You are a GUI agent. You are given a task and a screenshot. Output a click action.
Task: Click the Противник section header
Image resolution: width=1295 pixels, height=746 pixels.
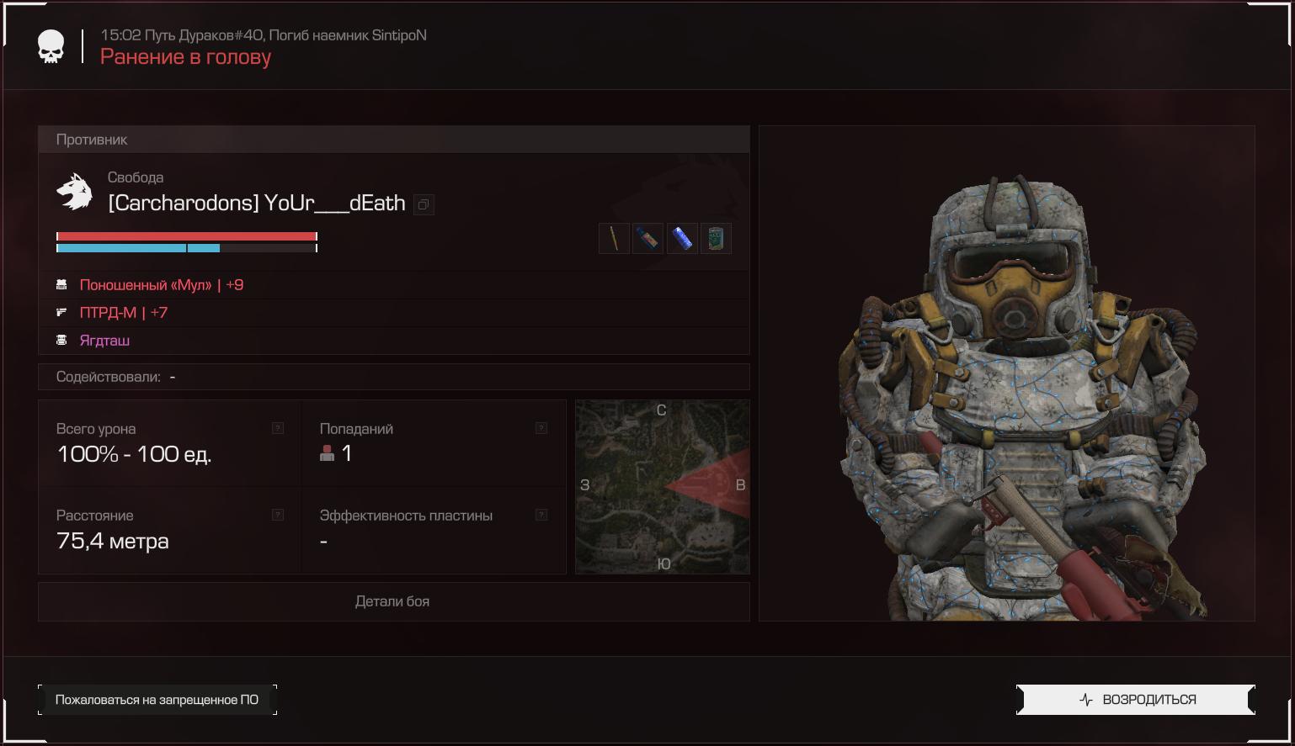coord(394,140)
